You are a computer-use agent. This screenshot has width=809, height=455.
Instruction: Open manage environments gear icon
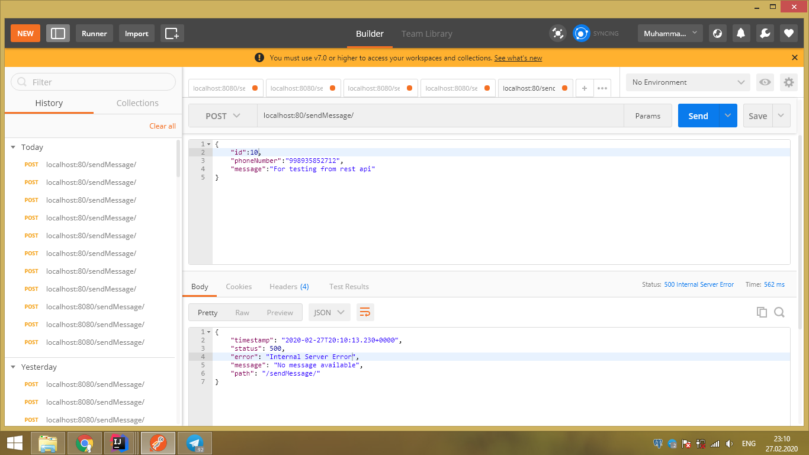tap(788, 82)
